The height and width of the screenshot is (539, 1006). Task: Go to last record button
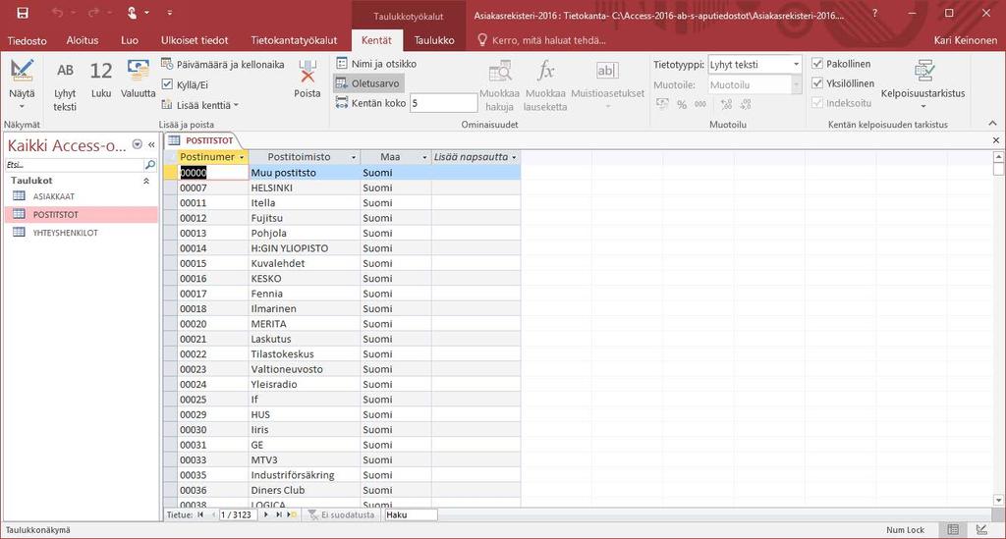pos(278,514)
